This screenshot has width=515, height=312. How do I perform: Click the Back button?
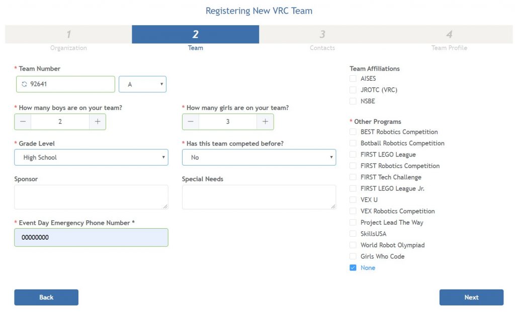pos(46,297)
